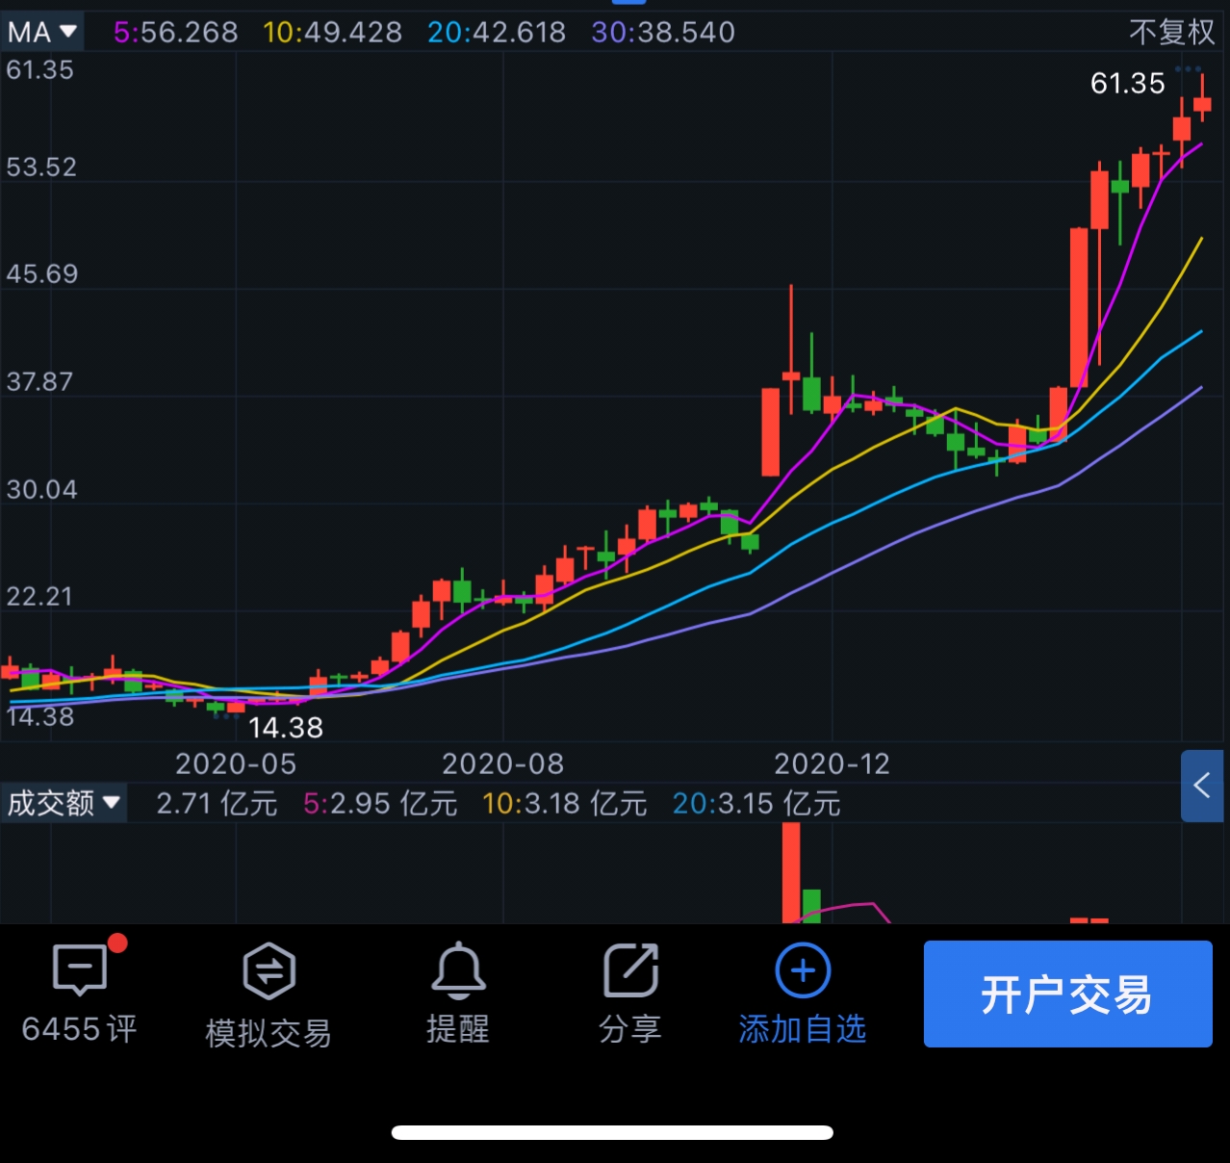Click the 开户交易 button
Screen dimensions: 1230x1163
(x=1067, y=994)
